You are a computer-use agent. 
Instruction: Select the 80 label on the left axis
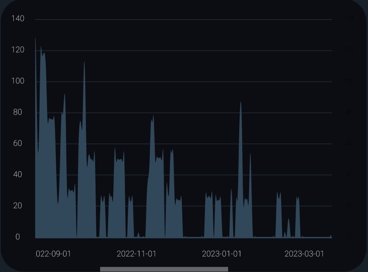point(18,112)
